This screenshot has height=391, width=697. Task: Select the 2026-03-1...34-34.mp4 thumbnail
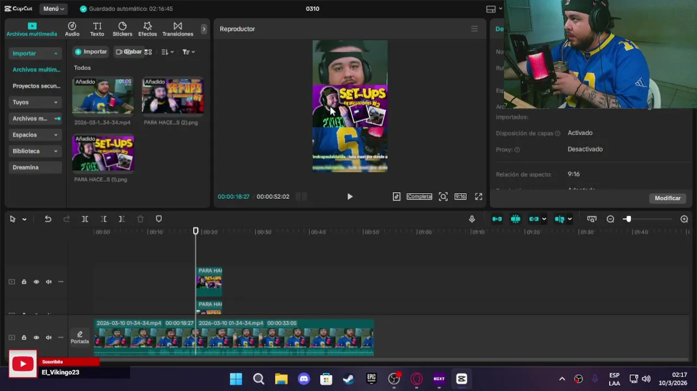point(103,96)
